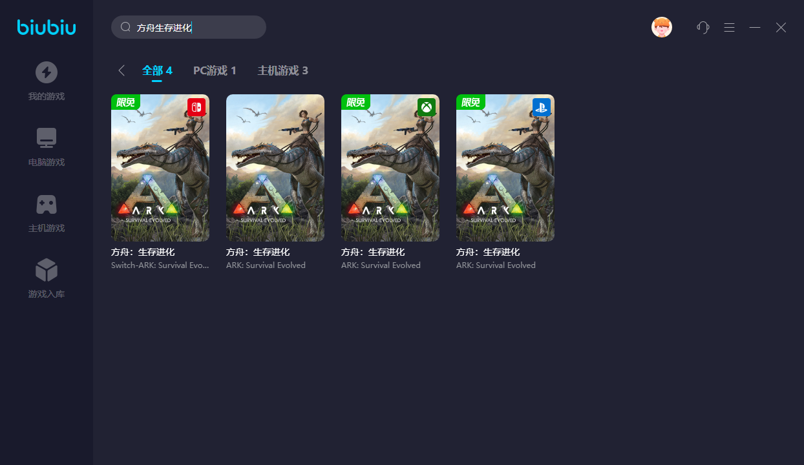The image size is (804, 465).
Task: Switch to the PC游戏 1 tab
Action: (215, 70)
